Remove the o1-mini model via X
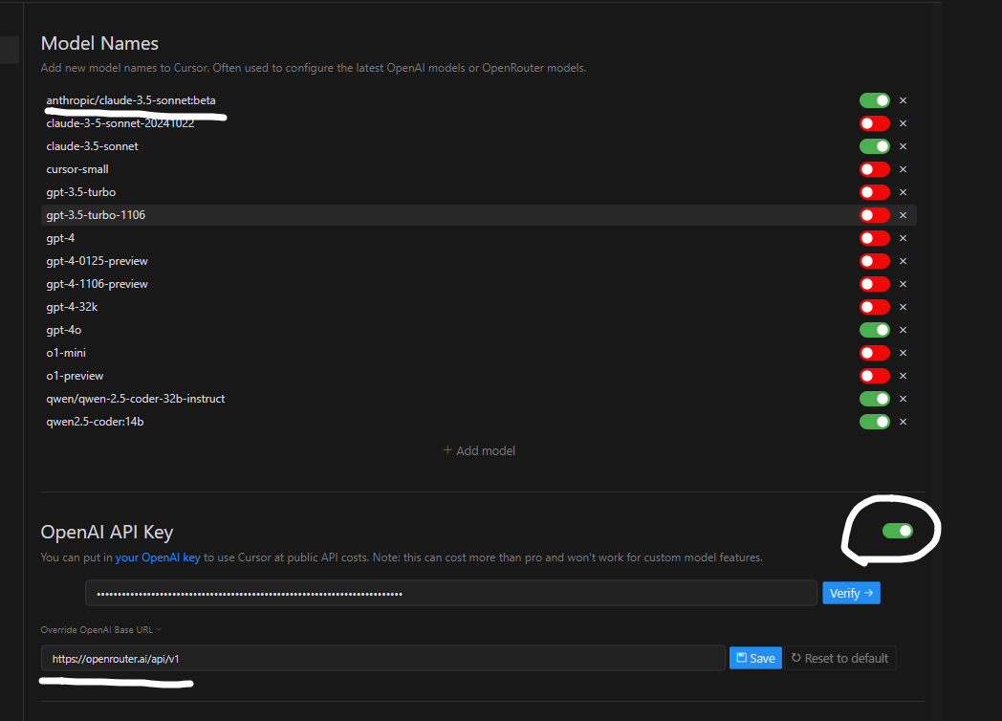 click(x=903, y=353)
